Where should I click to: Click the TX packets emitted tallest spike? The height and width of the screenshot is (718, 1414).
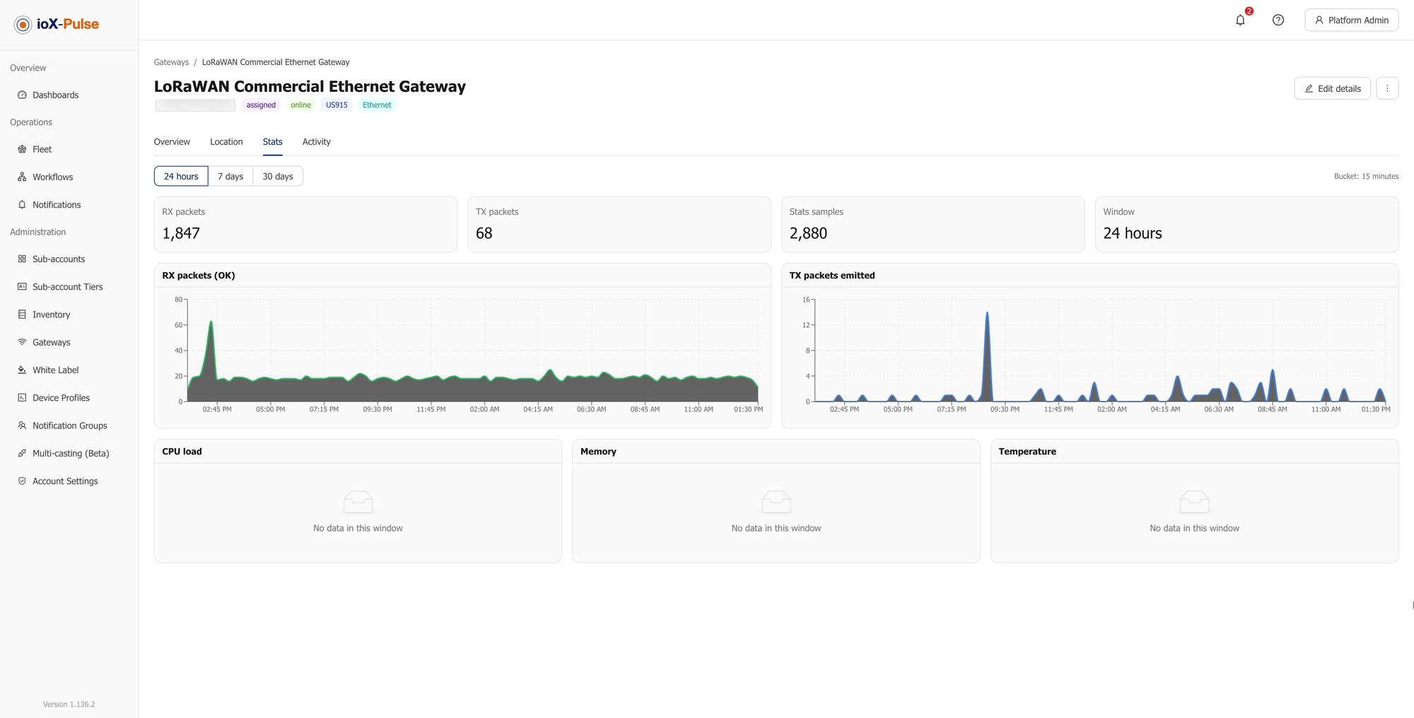(987, 313)
